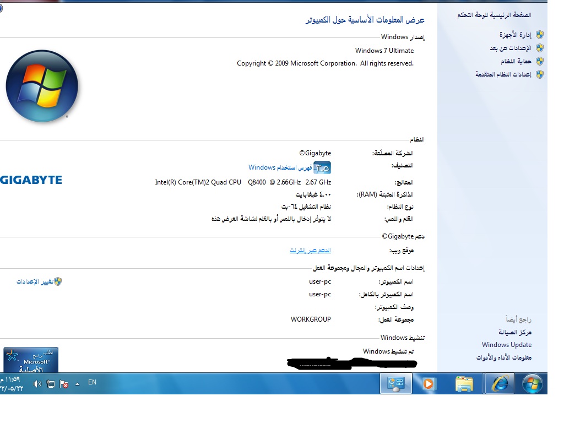Click the Windows 7 logo image

tap(42, 86)
